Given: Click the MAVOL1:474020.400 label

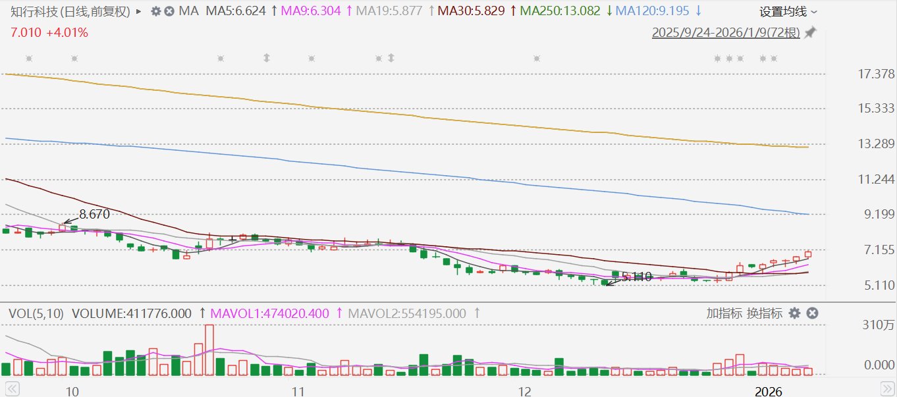Looking at the screenshot, I should [269, 314].
